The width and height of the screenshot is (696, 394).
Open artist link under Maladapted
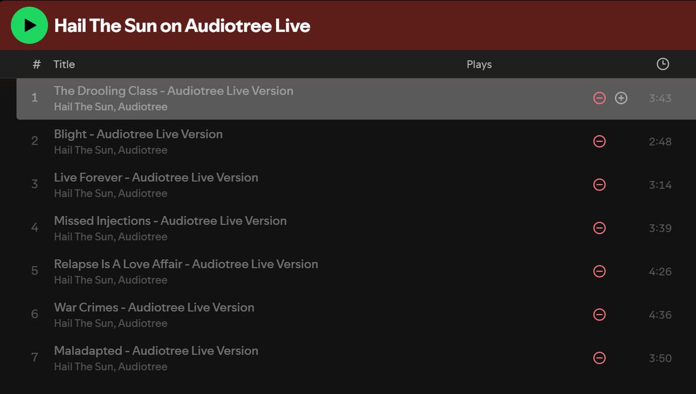(111, 367)
